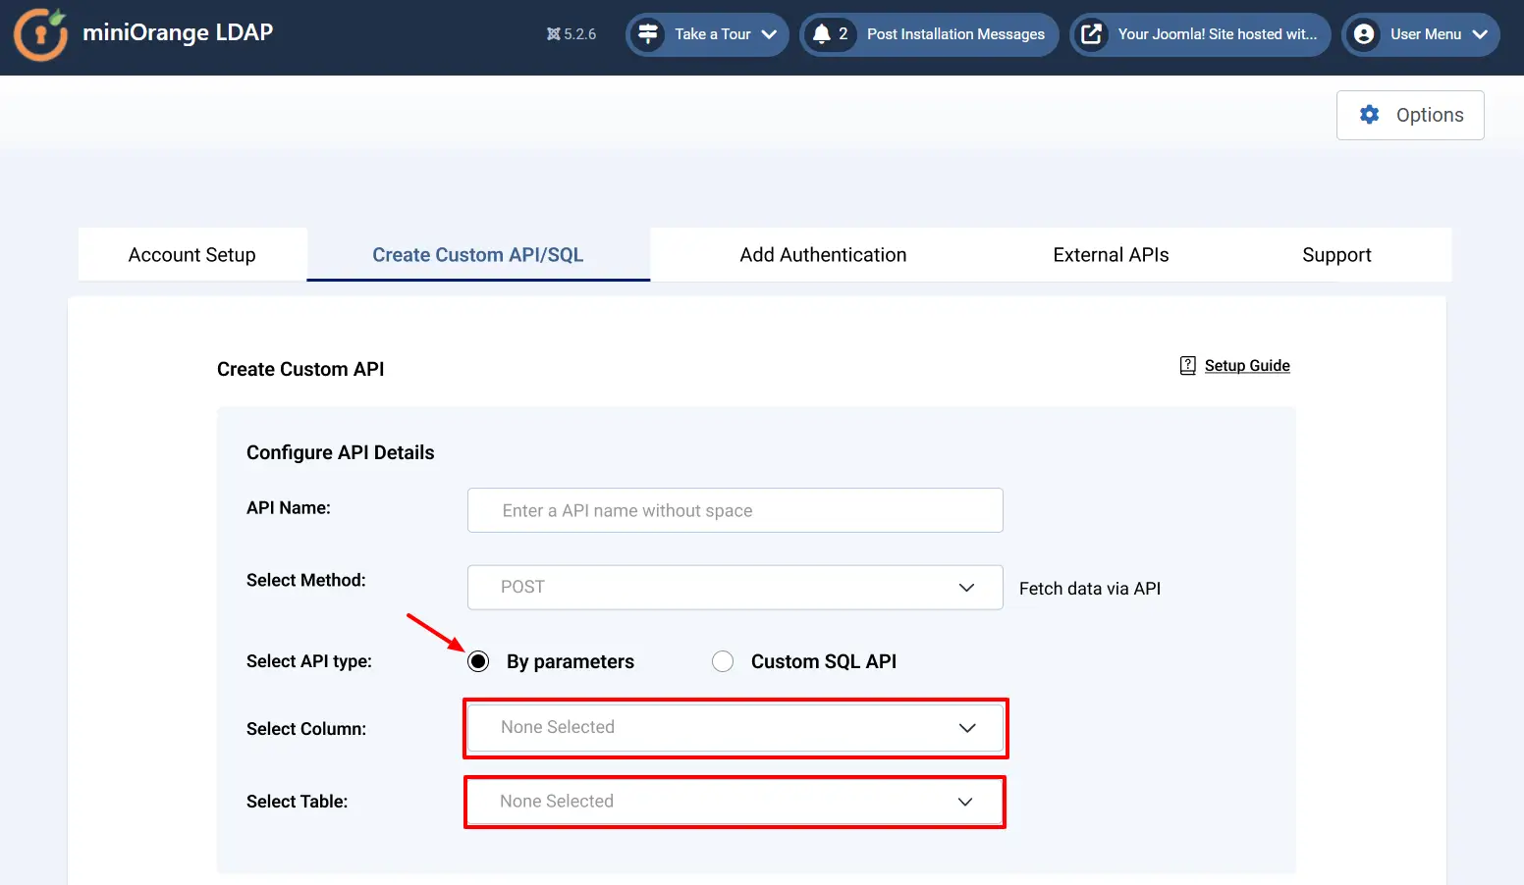The image size is (1524, 885).
Task: Open the Select Table dropdown
Action: [735, 802]
